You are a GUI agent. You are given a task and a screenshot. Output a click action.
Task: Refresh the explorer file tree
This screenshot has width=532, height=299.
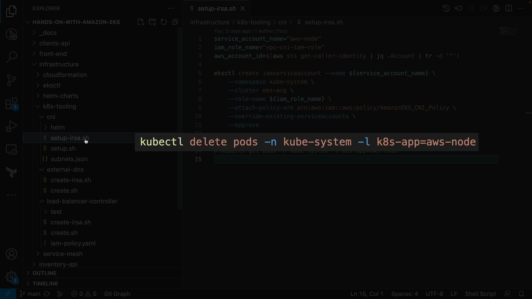click(164, 22)
